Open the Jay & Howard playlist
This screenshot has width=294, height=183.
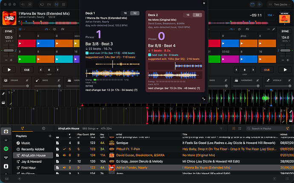click(33, 161)
